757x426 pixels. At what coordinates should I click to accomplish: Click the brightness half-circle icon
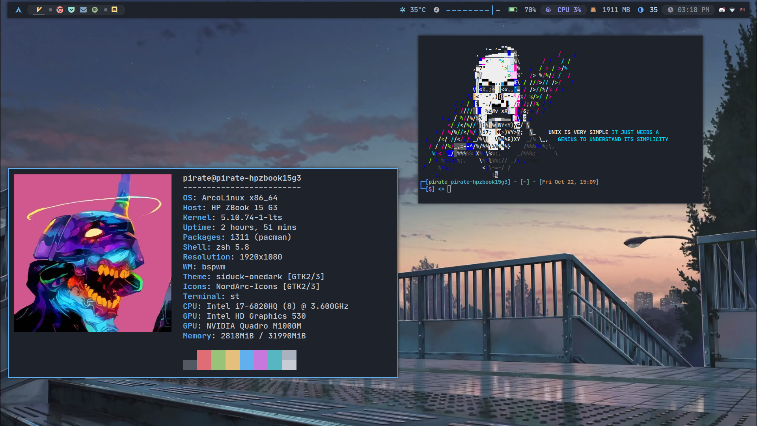(x=641, y=10)
